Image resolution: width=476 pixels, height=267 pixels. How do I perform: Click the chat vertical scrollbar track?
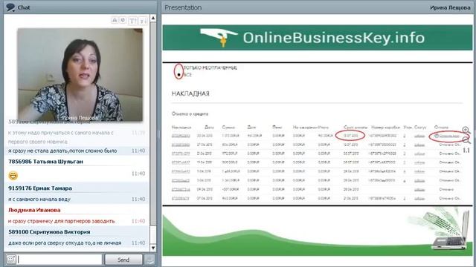(x=153, y=133)
